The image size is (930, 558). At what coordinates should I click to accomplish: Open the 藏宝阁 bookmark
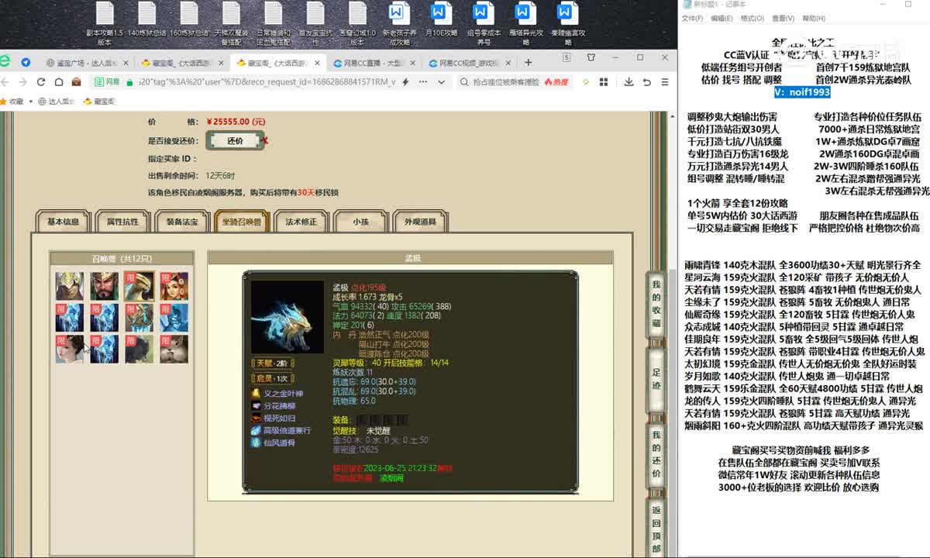point(99,101)
